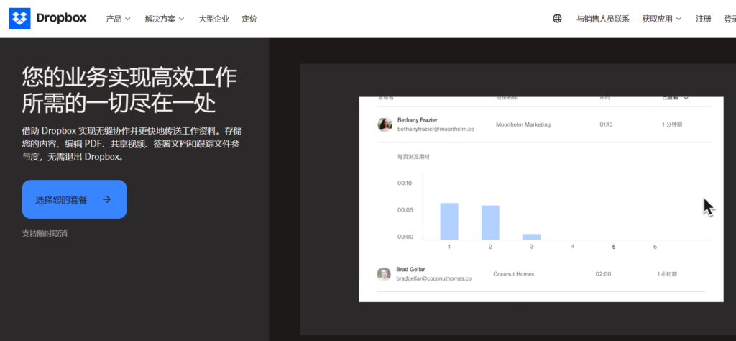The width and height of the screenshot is (736, 341).
Task: Click the Dropbox wordmark text
Action: pyautogui.click(x=61, y=19)
